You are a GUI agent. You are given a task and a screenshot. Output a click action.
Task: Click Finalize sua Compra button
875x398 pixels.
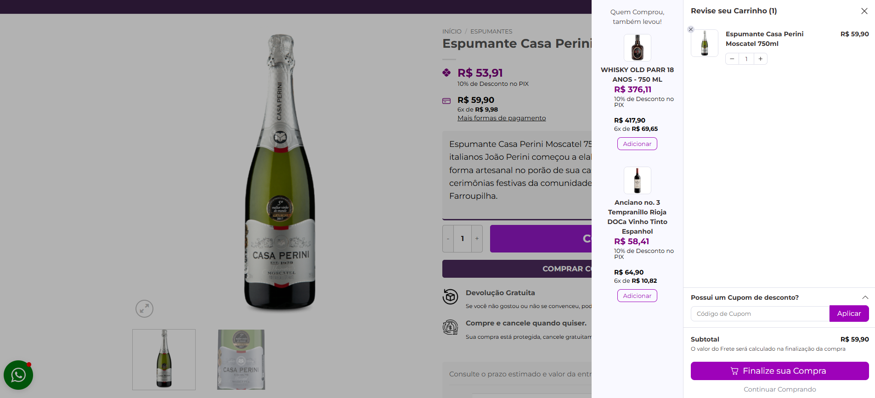tap(779, 371)
